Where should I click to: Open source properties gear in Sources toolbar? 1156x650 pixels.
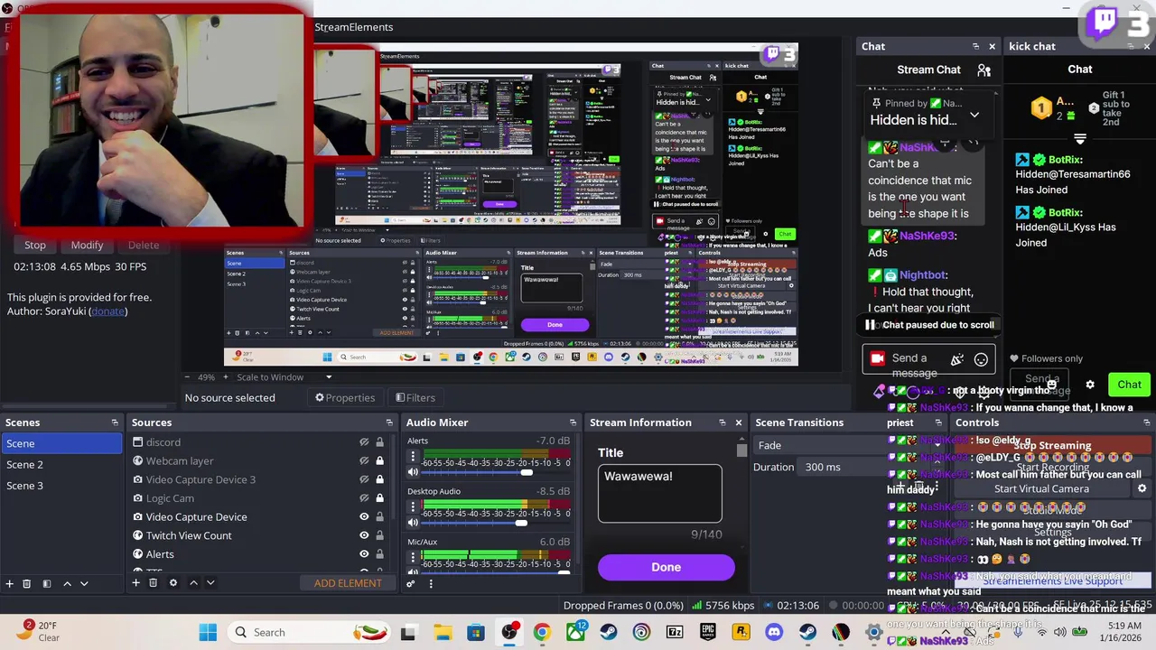(x=173, y=583)
